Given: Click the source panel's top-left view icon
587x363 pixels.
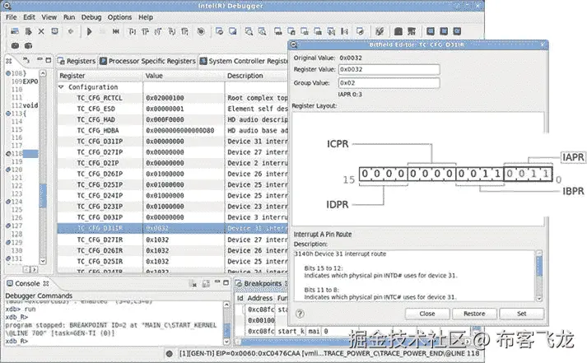Looking at the screenshot, I should 9,61.
